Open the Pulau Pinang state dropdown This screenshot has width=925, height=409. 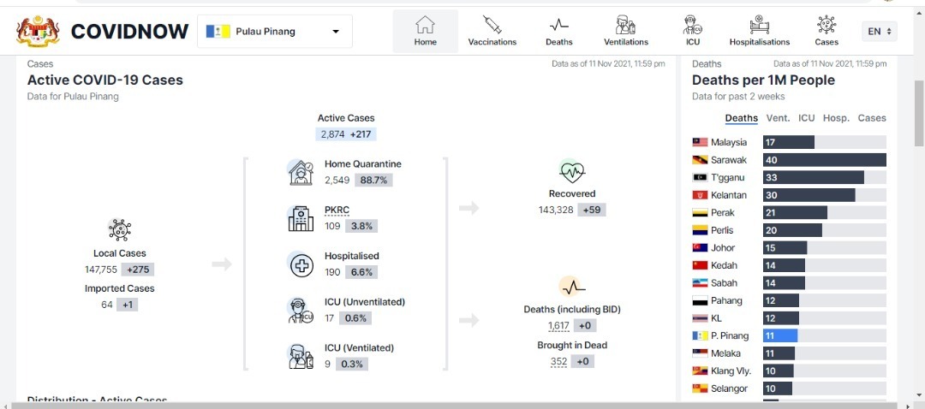tap(275, 32)
